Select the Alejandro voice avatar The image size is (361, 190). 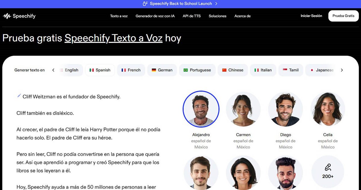coord(201,109)
